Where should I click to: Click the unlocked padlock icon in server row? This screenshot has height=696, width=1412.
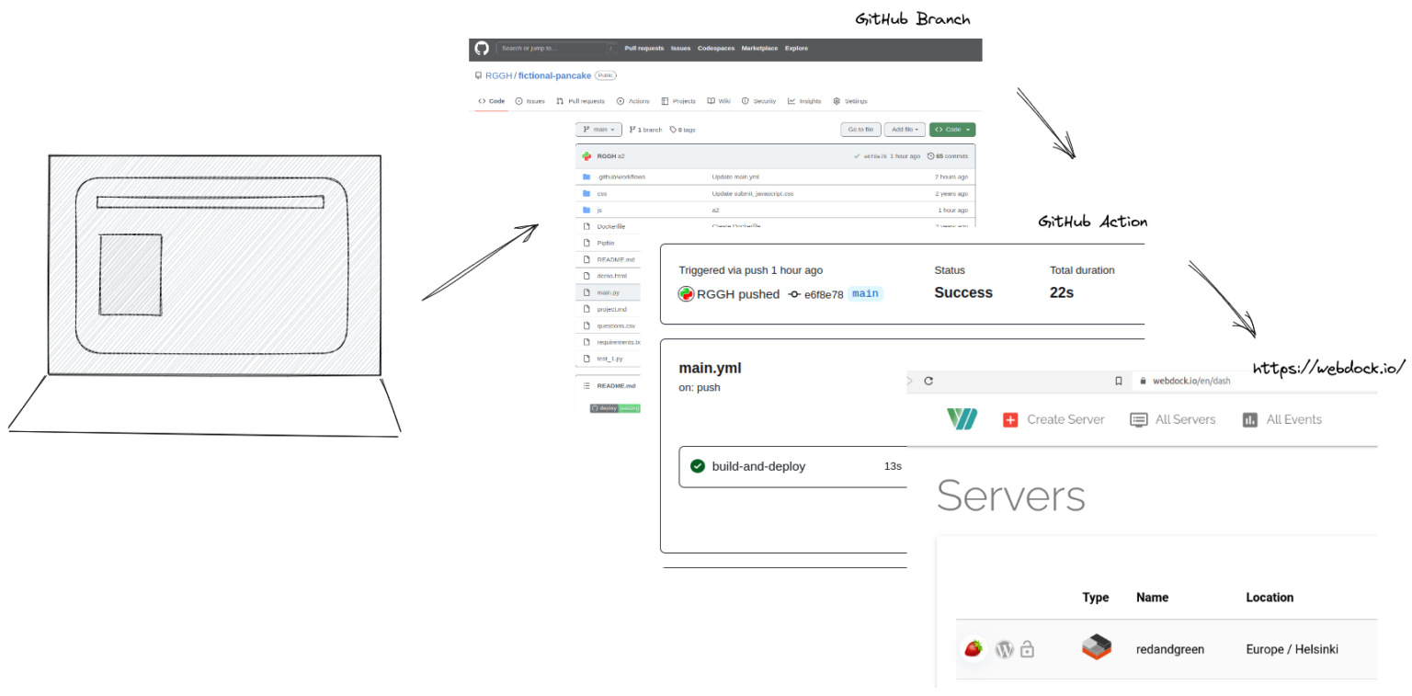pyautogui.click(x=1028, y=649)
